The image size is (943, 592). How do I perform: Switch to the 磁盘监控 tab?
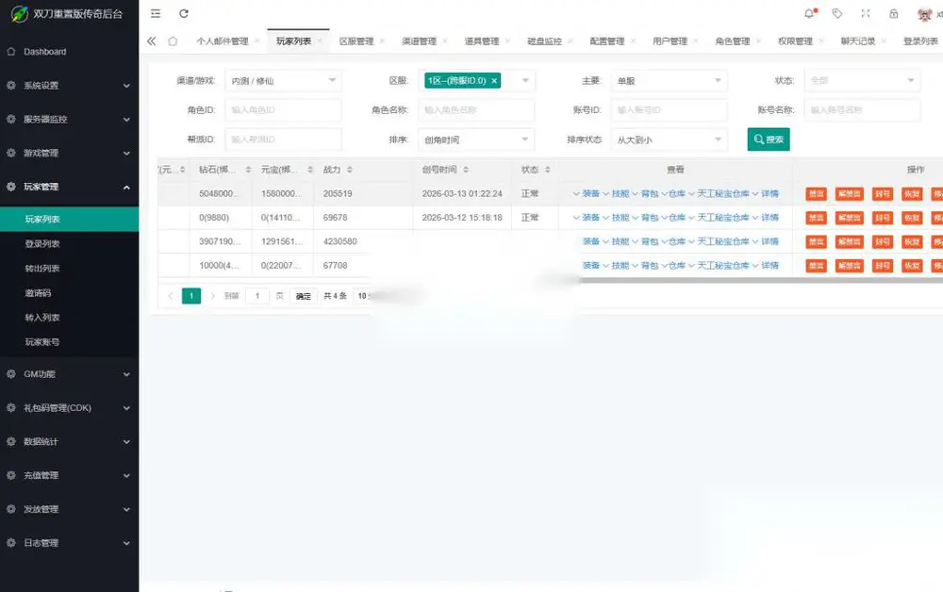[544, 41]
